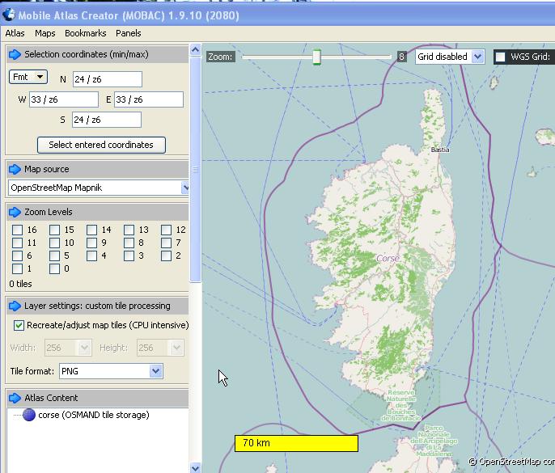
Task: Open the tile Height dropdown
Action: (x=160, y=348)
